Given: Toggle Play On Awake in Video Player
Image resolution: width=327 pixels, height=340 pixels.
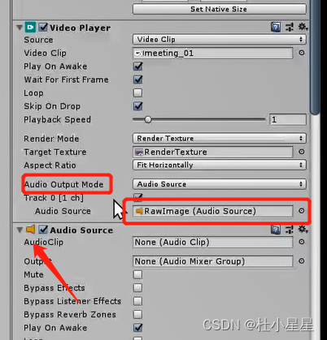Looking at the screenshot, I should click(x=138, y=67).
